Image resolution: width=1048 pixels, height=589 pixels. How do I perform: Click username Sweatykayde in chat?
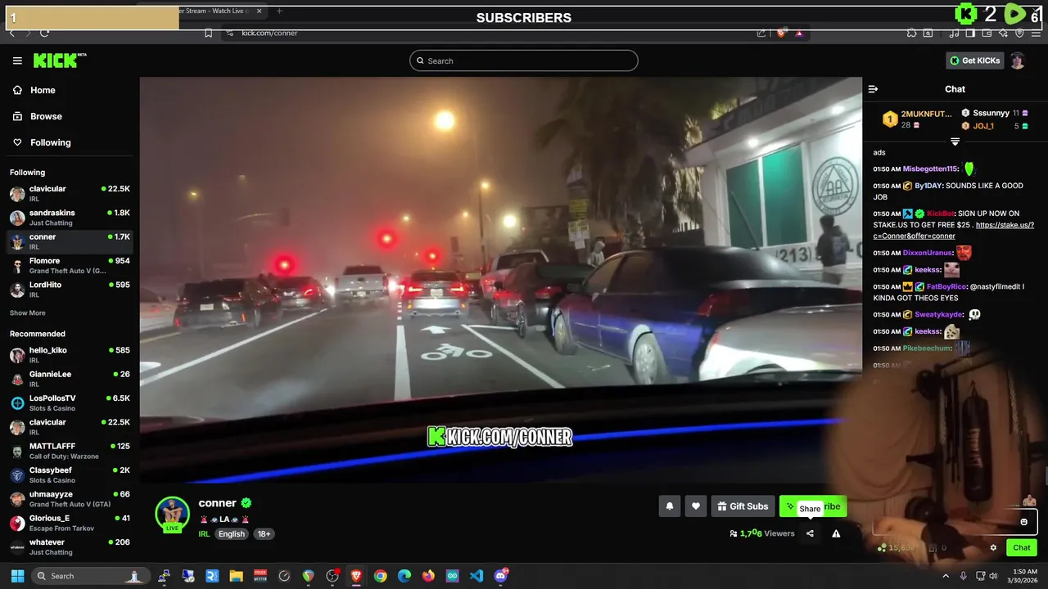point(940,314)
